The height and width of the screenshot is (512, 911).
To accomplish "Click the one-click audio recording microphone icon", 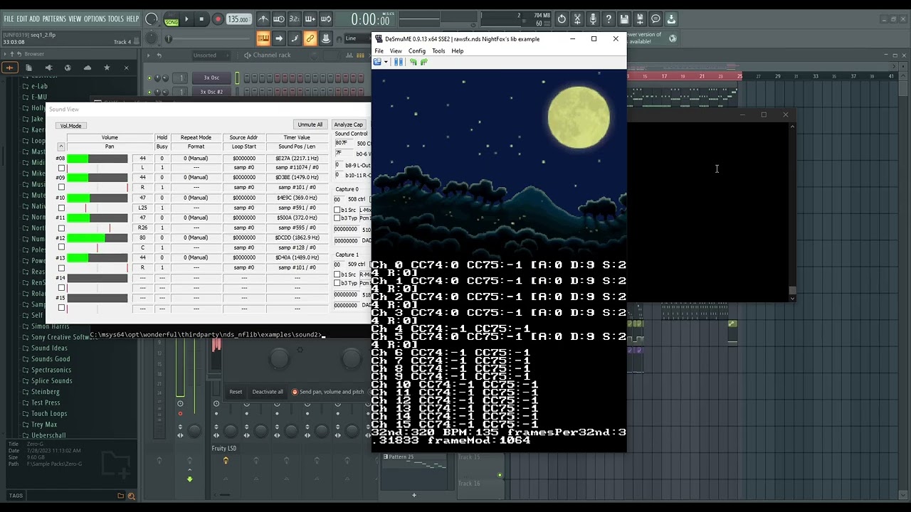I will [x=594, y=19].
